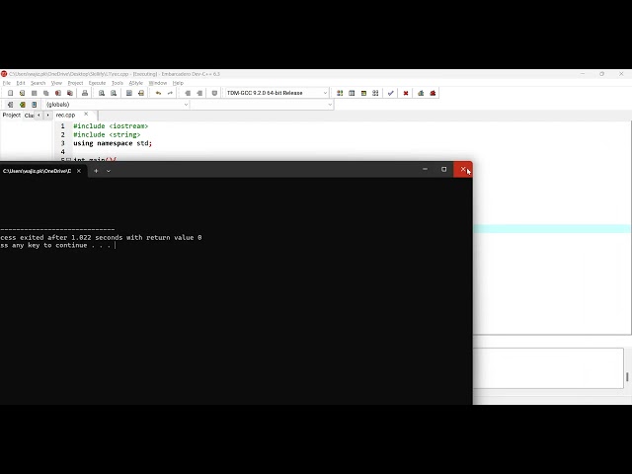Click the #include <iostream> code line
This screenshot has width=632, height=474.
coord(111,126)
